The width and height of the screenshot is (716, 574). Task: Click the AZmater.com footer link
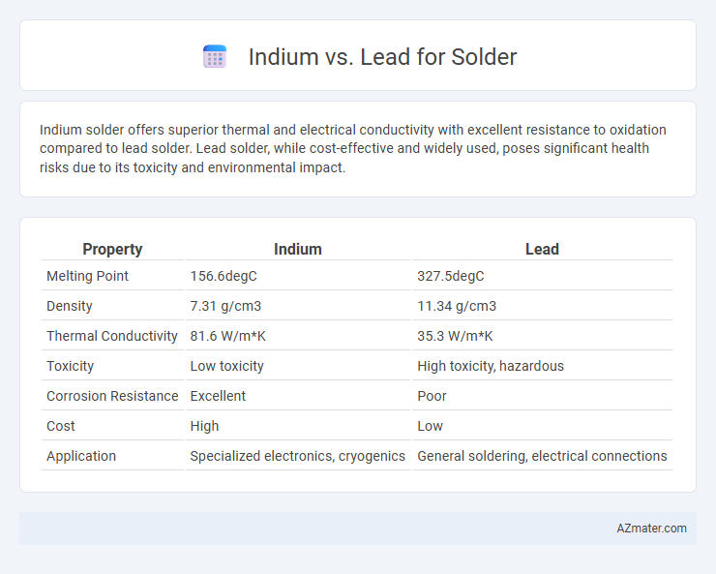click(x=651, y=529)
